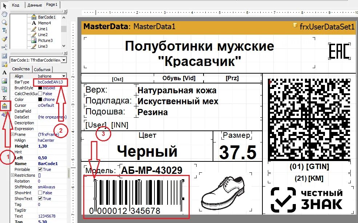Activate the Hand pan tool
This screenshot has height=223, width=358.
tap(5, 14)
